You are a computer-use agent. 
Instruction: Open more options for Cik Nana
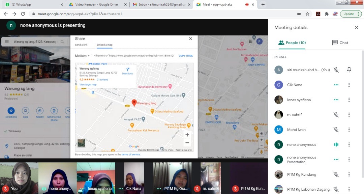349,85
